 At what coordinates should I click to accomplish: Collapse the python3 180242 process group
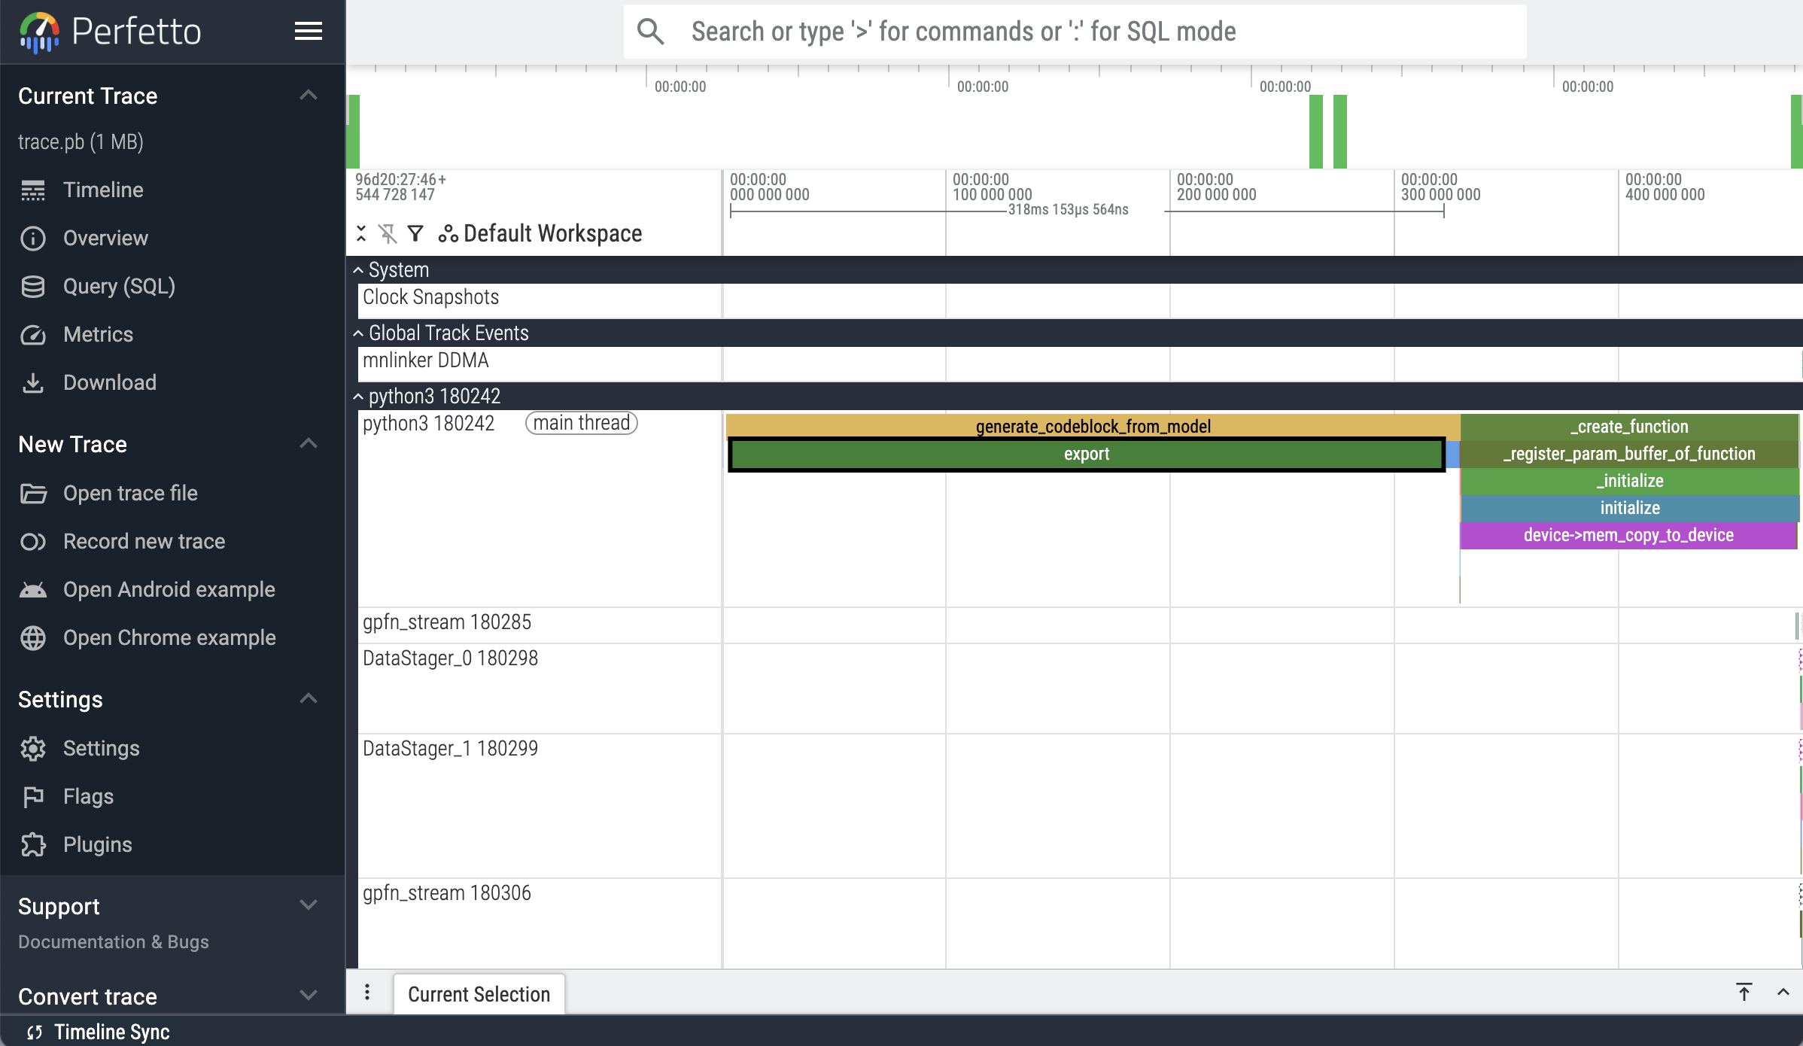(359, 397)
